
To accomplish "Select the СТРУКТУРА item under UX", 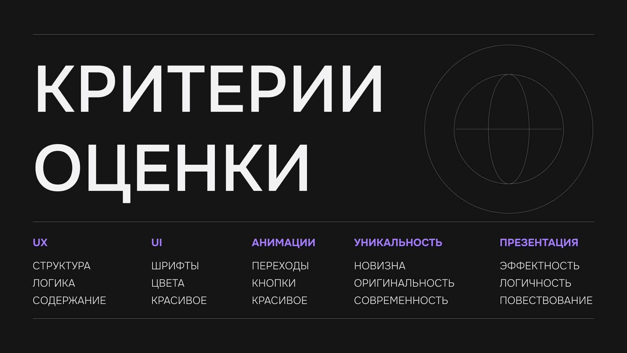I will (x=62, y=266).
